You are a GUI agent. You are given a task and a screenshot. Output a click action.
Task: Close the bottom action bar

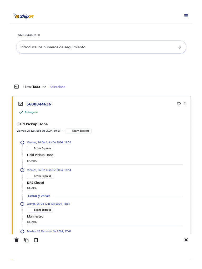(186, 240)
